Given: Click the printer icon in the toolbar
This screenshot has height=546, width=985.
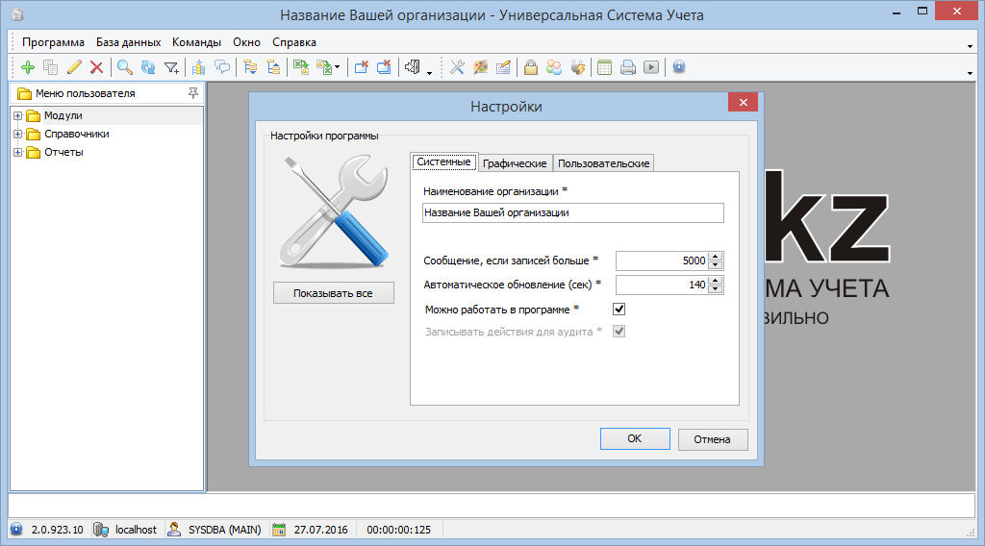Looking at the screenshot, I should click(x=628, y=67).
